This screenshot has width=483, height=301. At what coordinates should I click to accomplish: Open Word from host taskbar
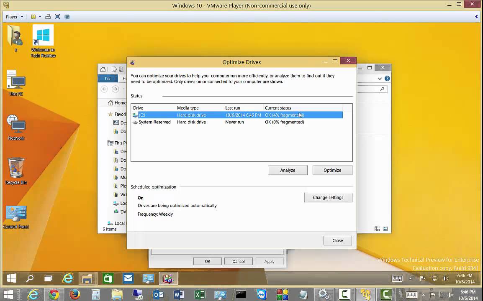(179, 295)
